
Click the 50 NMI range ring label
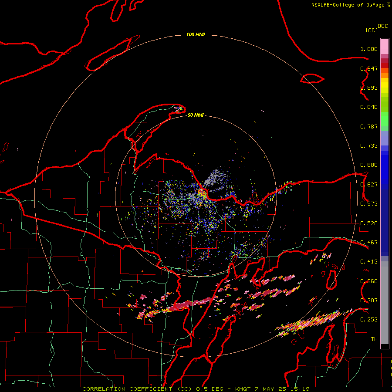[196, 115]
